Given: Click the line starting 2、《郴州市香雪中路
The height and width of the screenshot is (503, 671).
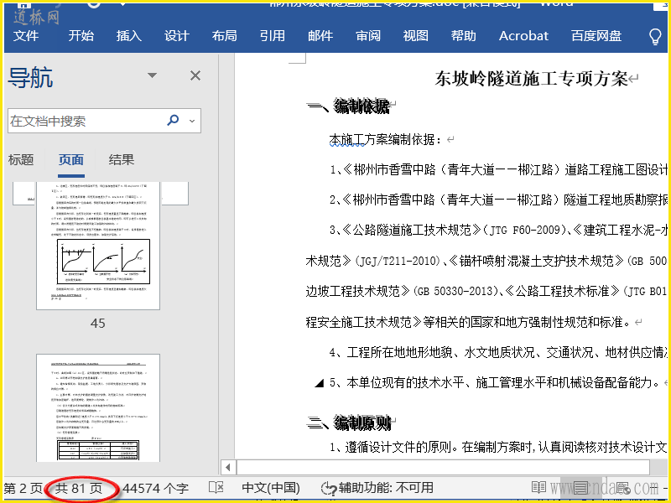Looking at the screenshot, I should point(498,200).
